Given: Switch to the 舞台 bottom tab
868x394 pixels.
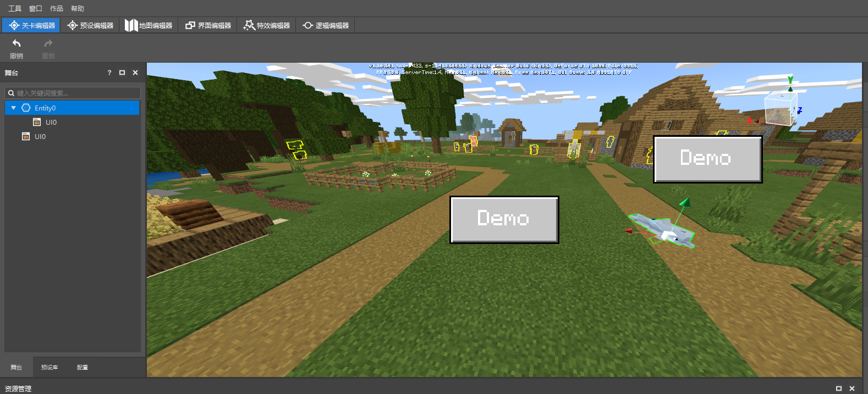Looking at the screenshot, I should click(x=17, y=367).
